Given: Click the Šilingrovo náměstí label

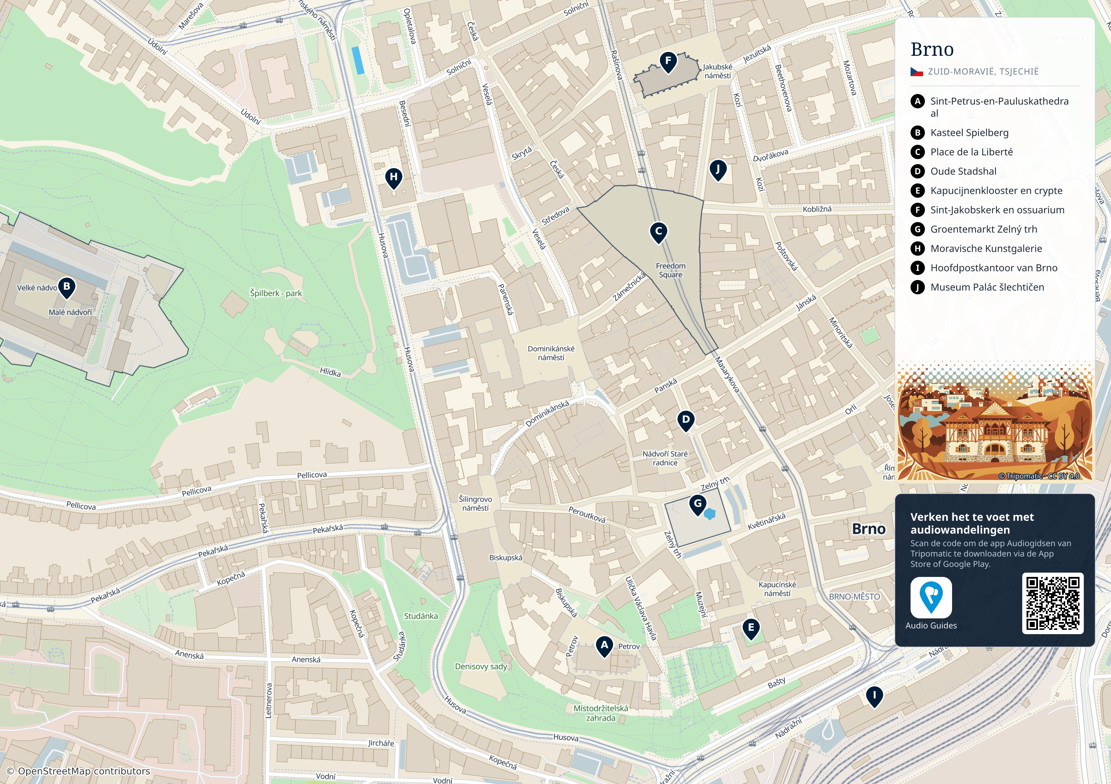Looking at the screenshot, I should pos(475,504).
